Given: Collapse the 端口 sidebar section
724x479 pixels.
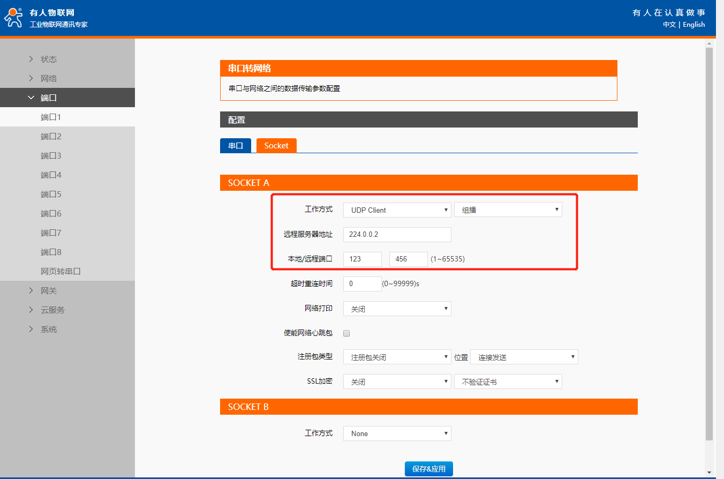Looking at the screenshot, I should pos(48,98).
